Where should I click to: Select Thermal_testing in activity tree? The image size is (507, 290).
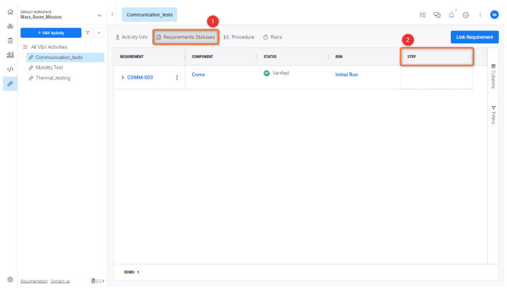pos(52,78)
